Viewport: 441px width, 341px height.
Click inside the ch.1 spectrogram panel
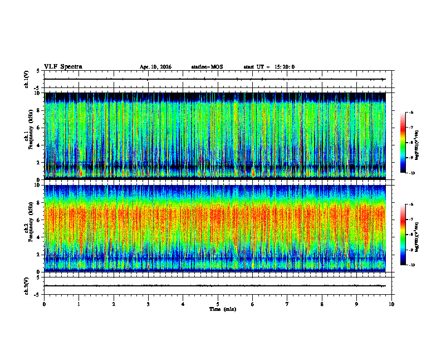[215, 136]
